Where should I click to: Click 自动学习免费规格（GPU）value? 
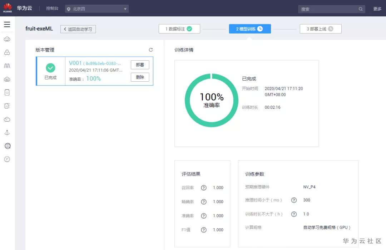click(327, 228)
